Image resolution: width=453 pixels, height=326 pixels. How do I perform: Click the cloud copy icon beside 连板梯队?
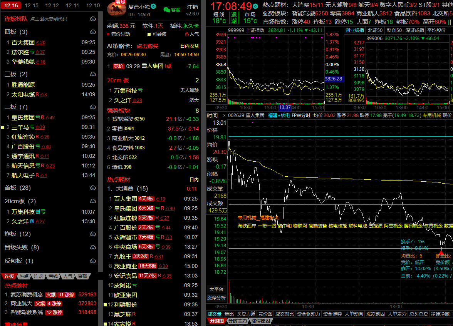point(93,19)
